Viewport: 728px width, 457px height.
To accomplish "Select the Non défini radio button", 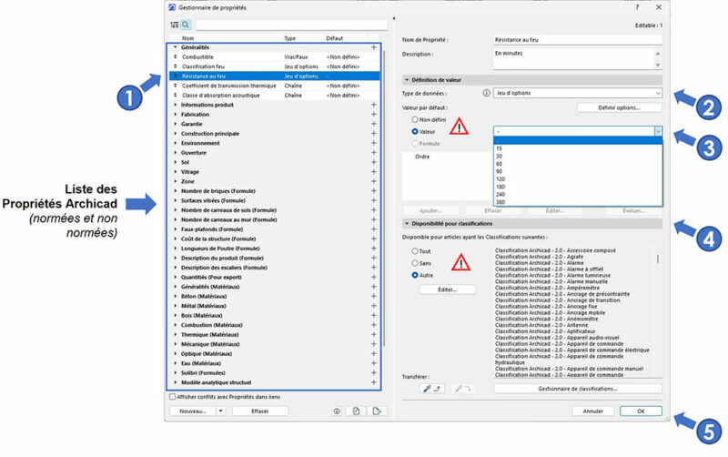I will (415, 120).
